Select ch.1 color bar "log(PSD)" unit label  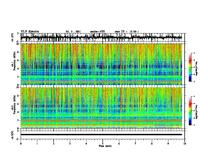tap(197, 69)
